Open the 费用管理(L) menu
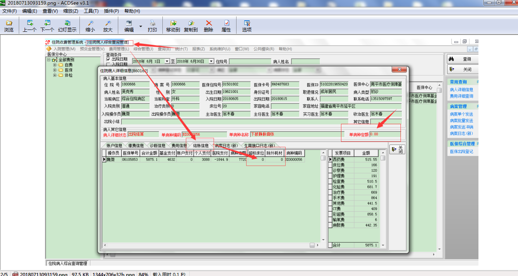 coord(119,49)
